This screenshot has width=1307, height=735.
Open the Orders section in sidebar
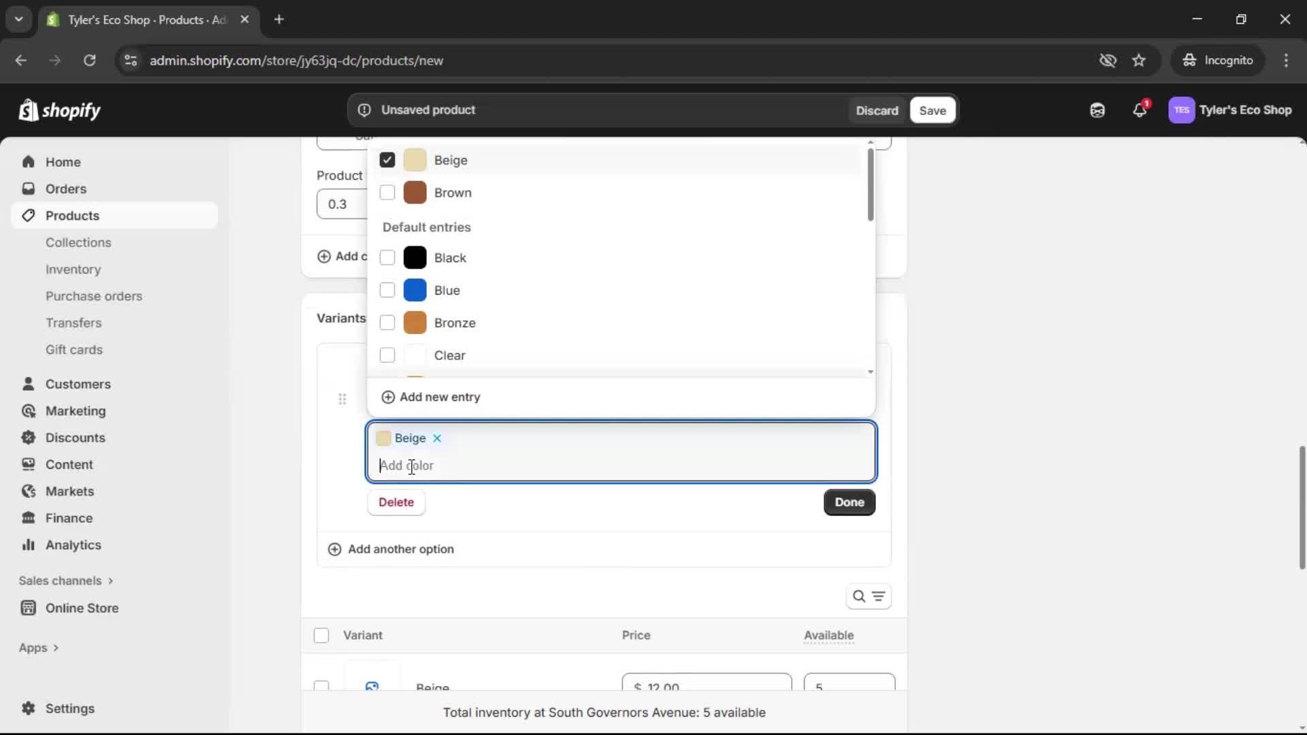[66, 189]
